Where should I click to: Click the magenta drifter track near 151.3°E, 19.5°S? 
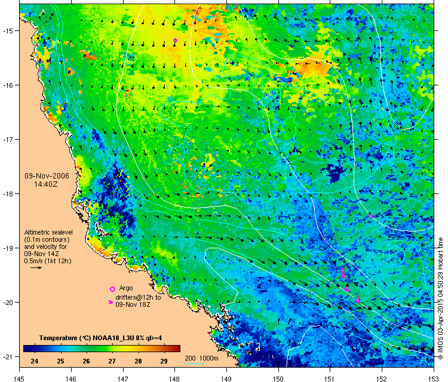click(343, 273)
